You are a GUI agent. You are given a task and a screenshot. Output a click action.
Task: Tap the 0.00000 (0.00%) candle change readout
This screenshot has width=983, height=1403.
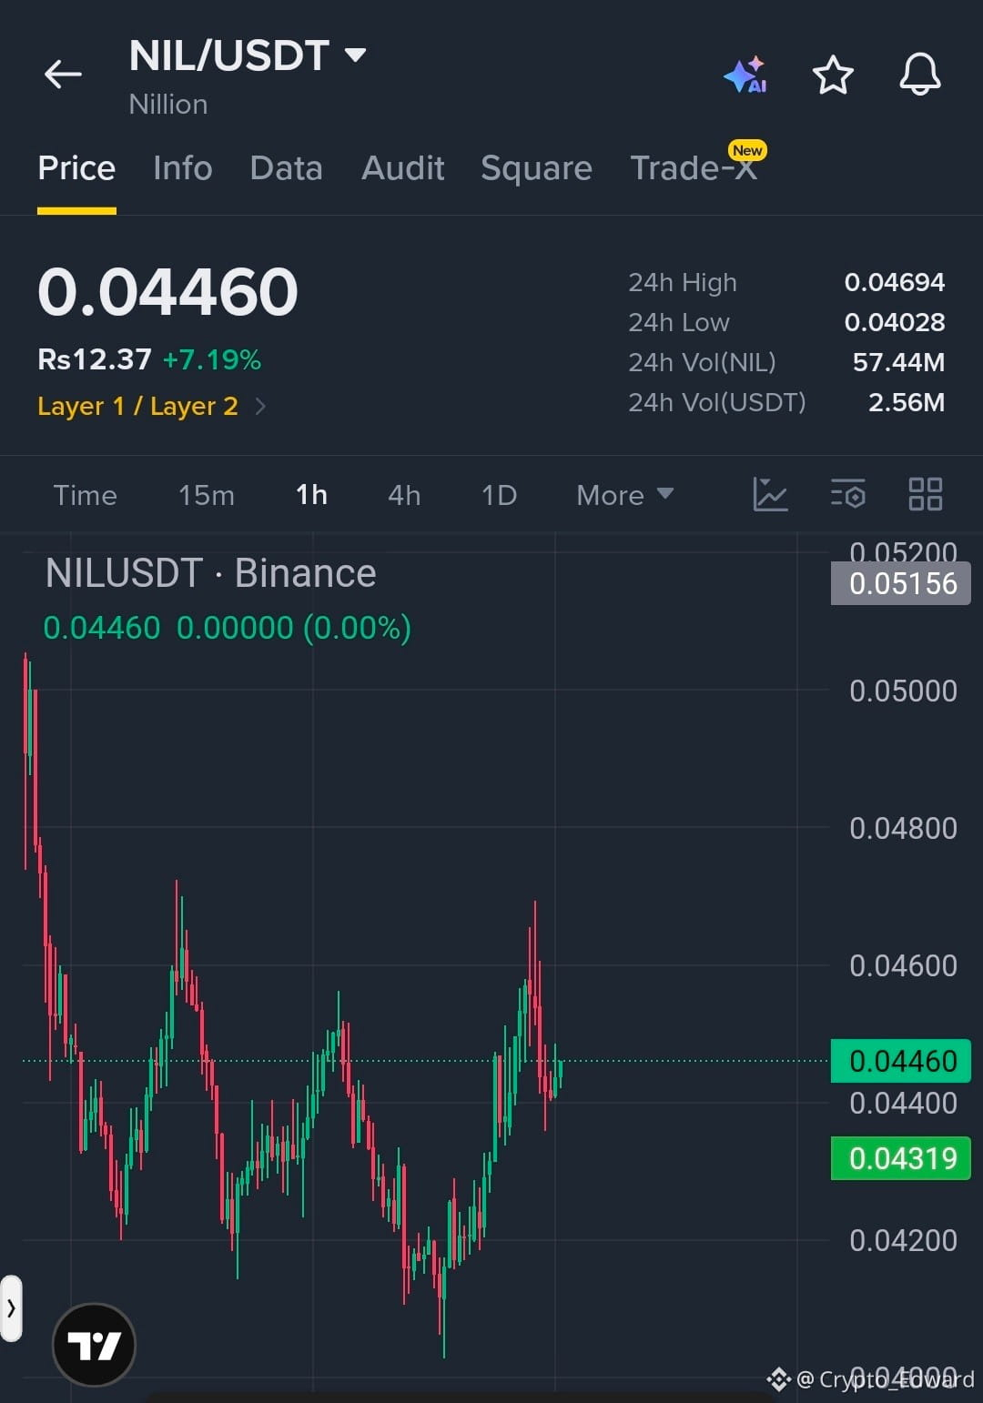[x=294, y=628]
